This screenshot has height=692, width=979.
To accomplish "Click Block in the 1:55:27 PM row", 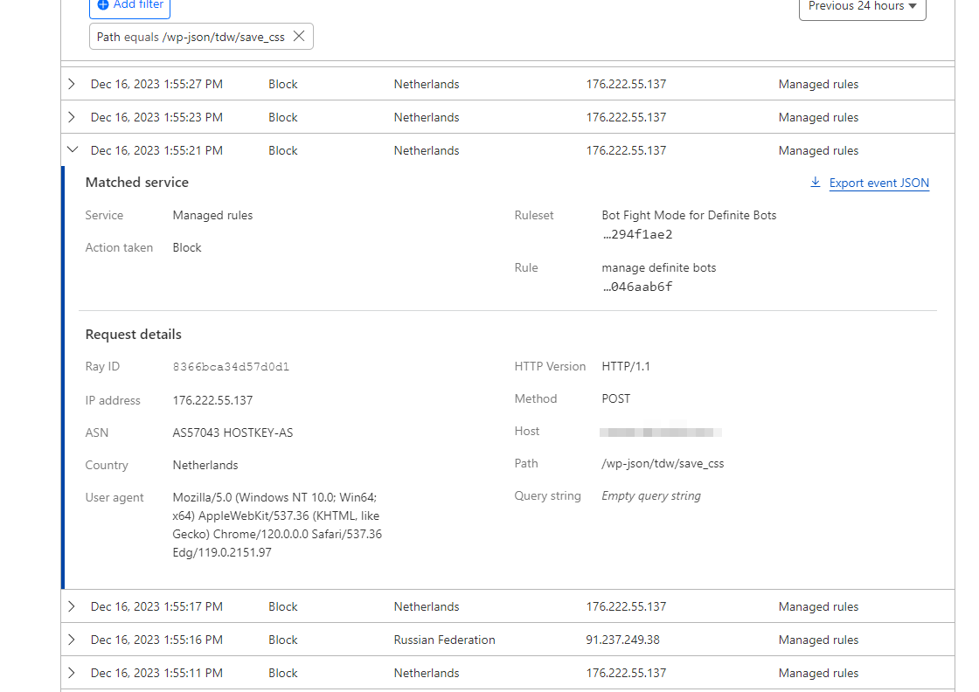I will (283, 84).
